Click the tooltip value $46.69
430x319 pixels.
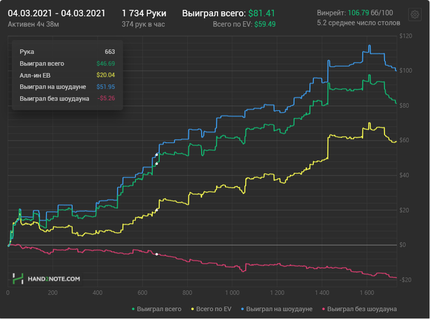[x=106, y=64]
